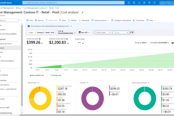Open the directories and subscriptions filter icon
Viewport: 174px width, 116px height.
pyautogui.click(x=134, y=3)
